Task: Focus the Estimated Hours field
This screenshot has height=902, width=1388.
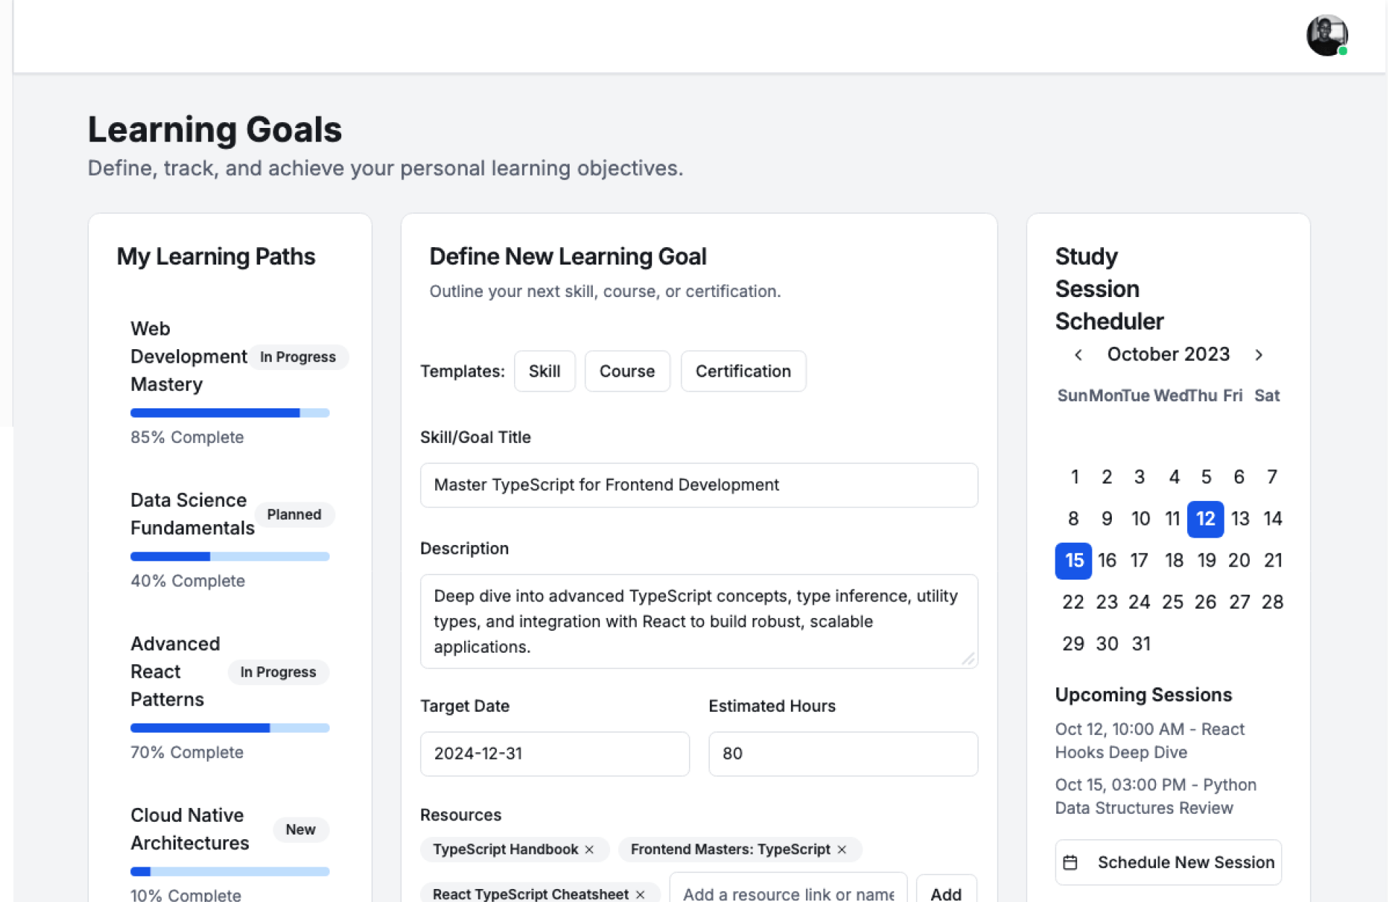Action: 842,754
